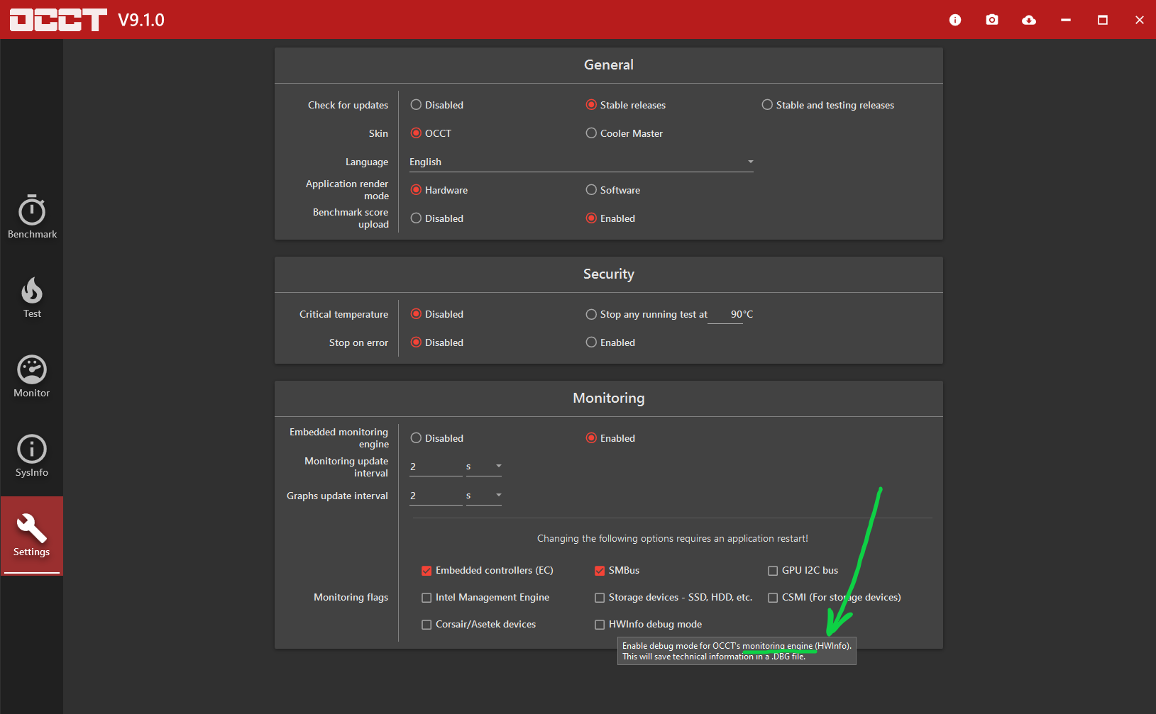Image resolution: width=1156 pixels, height=714 pixels.
Task: Click the Monitoring update interval value field
Action: (436, 467)
